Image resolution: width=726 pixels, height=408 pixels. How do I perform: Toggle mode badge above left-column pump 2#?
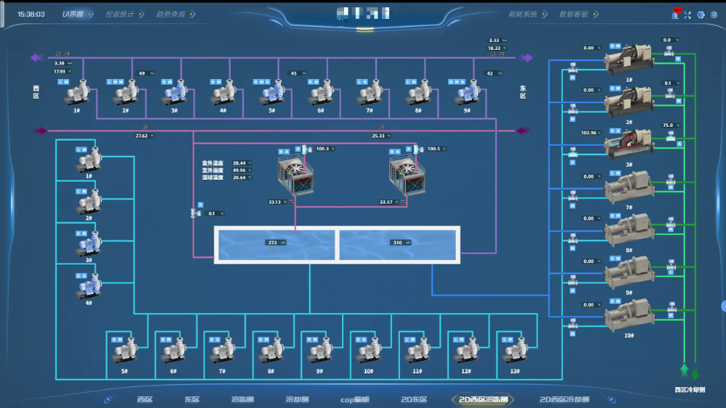[81, 191]
